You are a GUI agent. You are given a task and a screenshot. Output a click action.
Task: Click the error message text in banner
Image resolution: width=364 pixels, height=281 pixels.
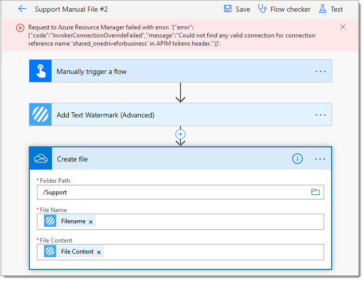click(x=172, y=35)
